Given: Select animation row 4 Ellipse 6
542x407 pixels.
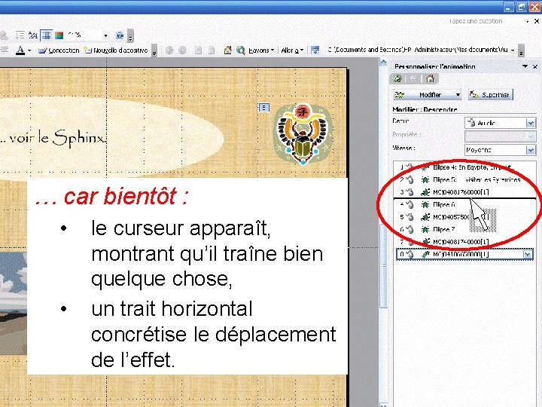Looking at the screenshot, I should pyautogui.click(x=465, y=204).
